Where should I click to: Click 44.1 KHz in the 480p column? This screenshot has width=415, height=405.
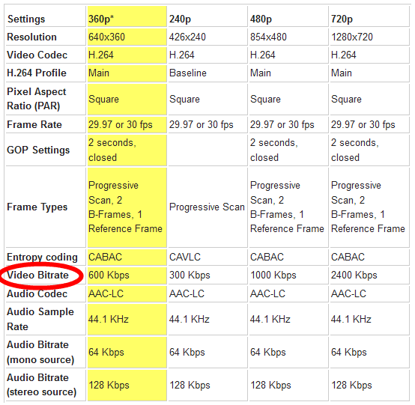pyautogui.click(x=288, y=320)
